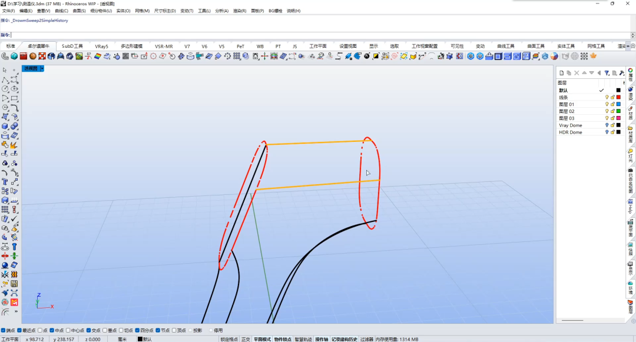This screenshot has width=636, height=342.
Task: Open the viewport title dropdown arrow
Action: pyautogui.click(x=42, y=68)
